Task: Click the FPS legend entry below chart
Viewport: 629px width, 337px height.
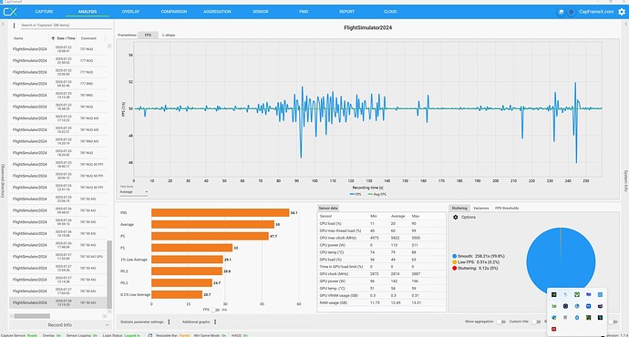Action: (x=356, y=194)
